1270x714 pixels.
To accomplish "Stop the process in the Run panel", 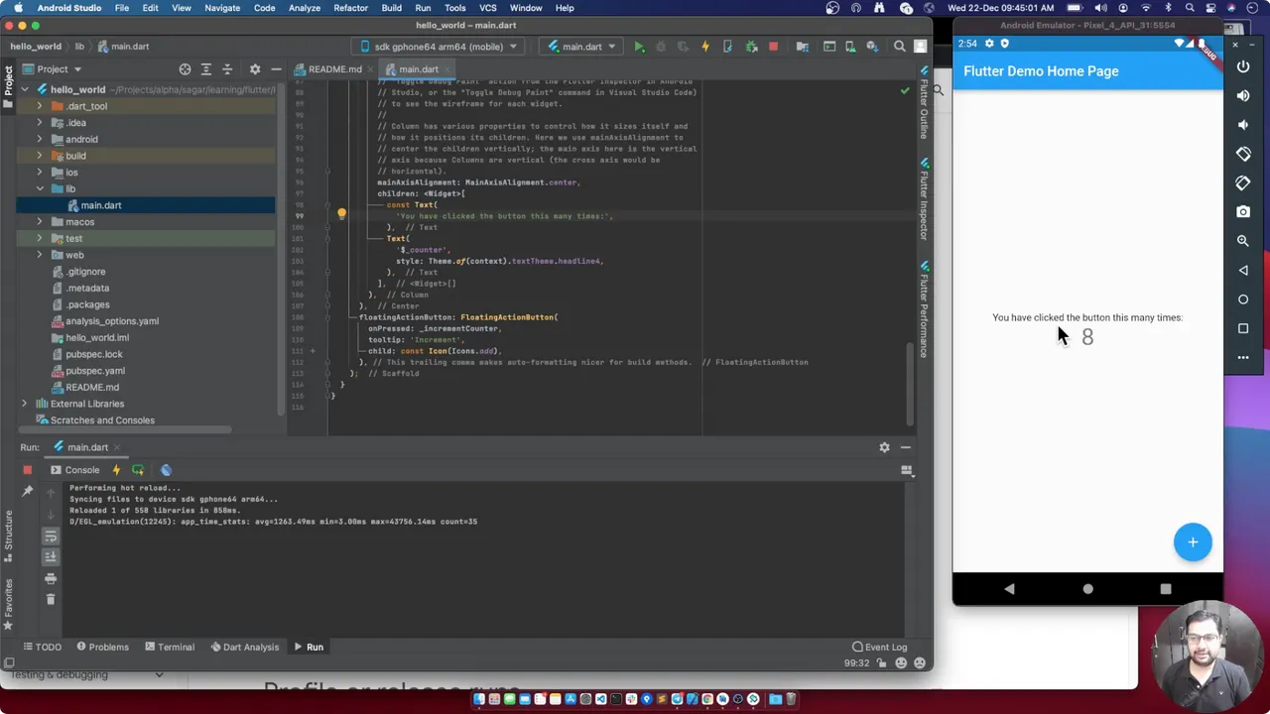I will 28,470.
